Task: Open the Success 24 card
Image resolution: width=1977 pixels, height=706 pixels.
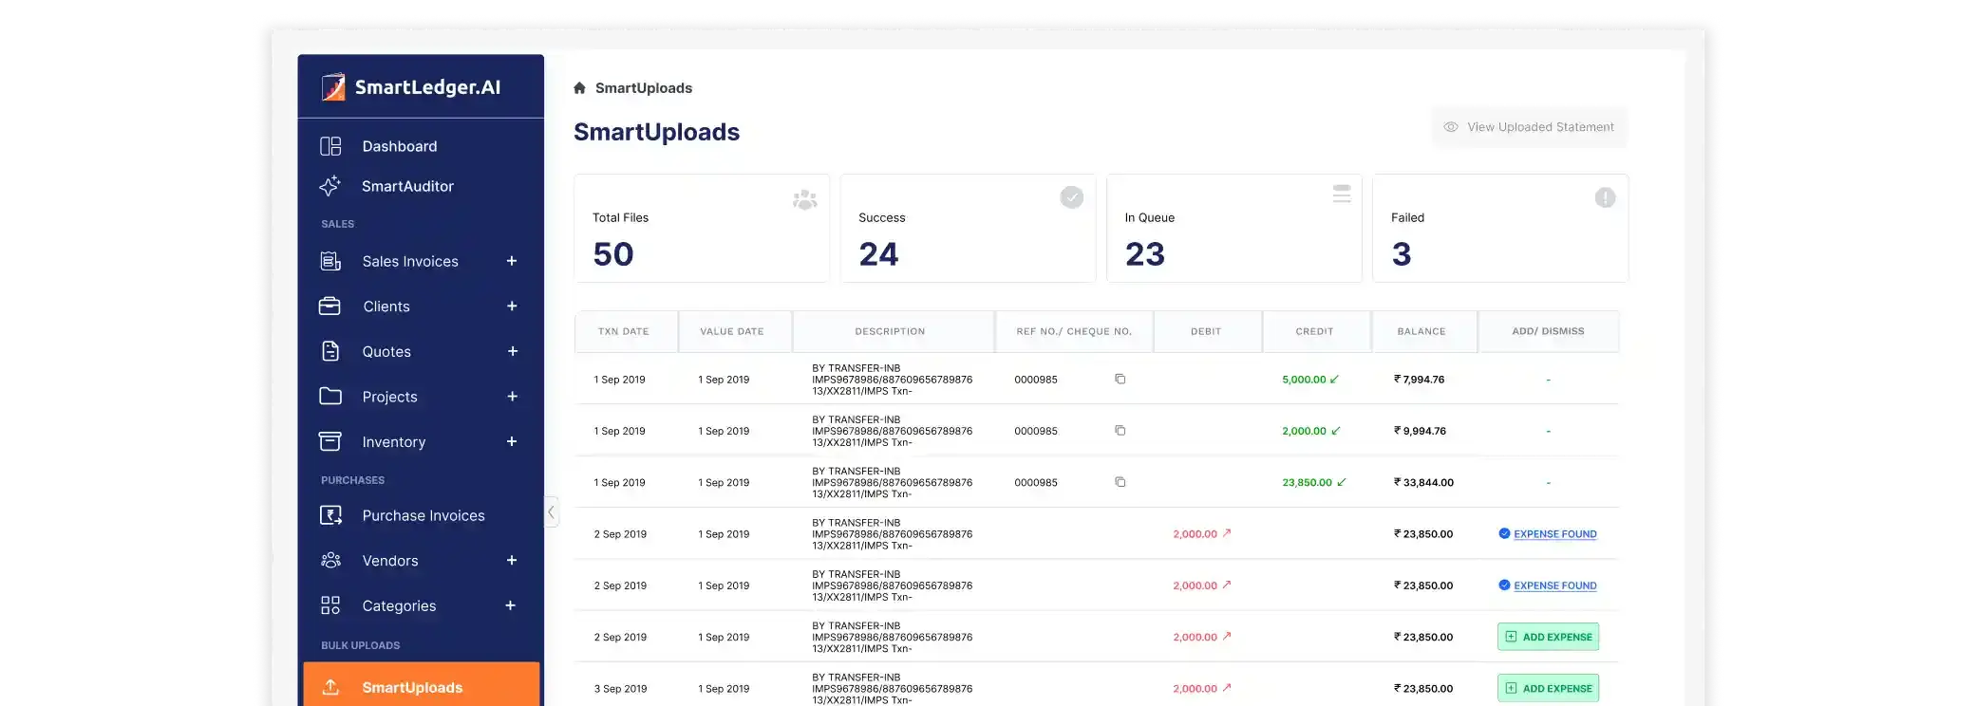Action: point(968,228)
